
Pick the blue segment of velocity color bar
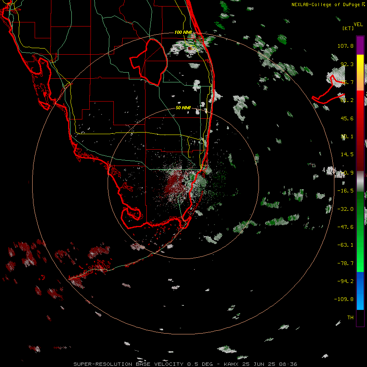[360, 291]
